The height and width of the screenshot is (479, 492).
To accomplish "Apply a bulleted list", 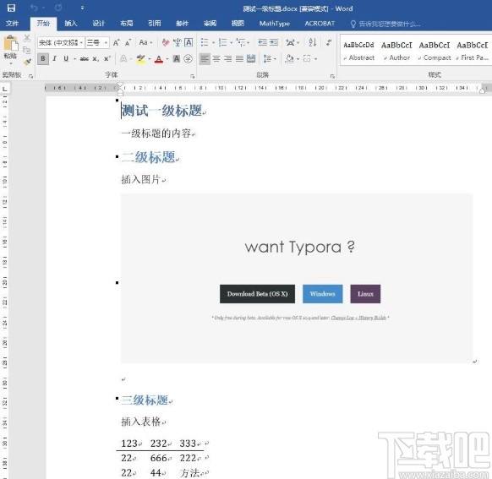I will [x=205, y=42].
